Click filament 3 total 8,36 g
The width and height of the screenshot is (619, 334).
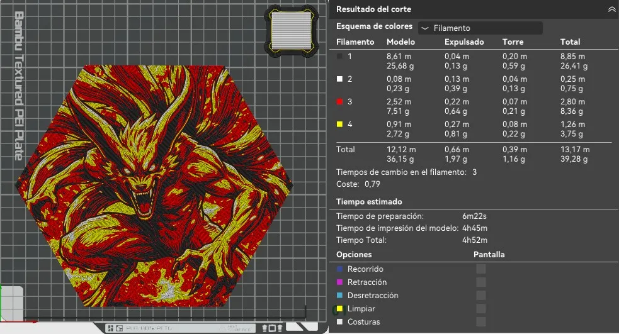572,111
